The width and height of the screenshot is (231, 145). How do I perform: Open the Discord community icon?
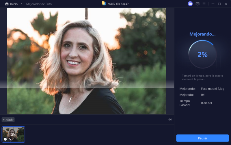190,4
